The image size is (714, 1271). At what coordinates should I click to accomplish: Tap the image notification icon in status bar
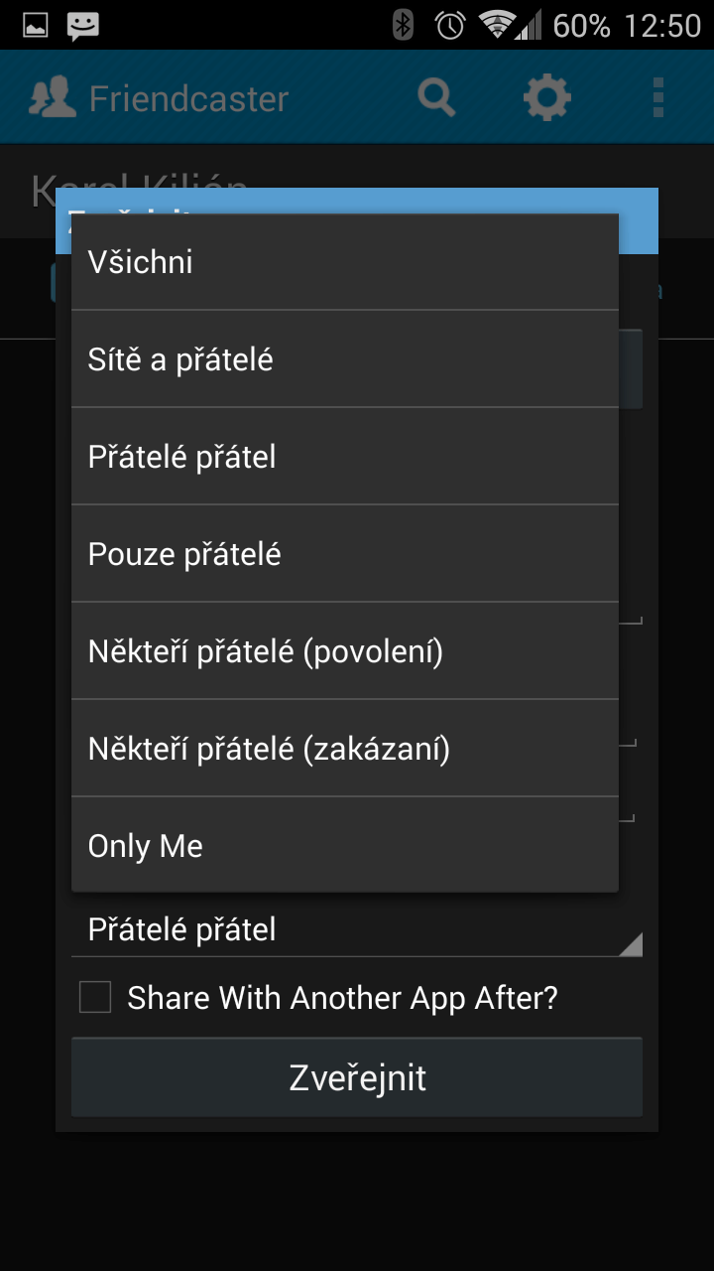[x=35, y=26]
